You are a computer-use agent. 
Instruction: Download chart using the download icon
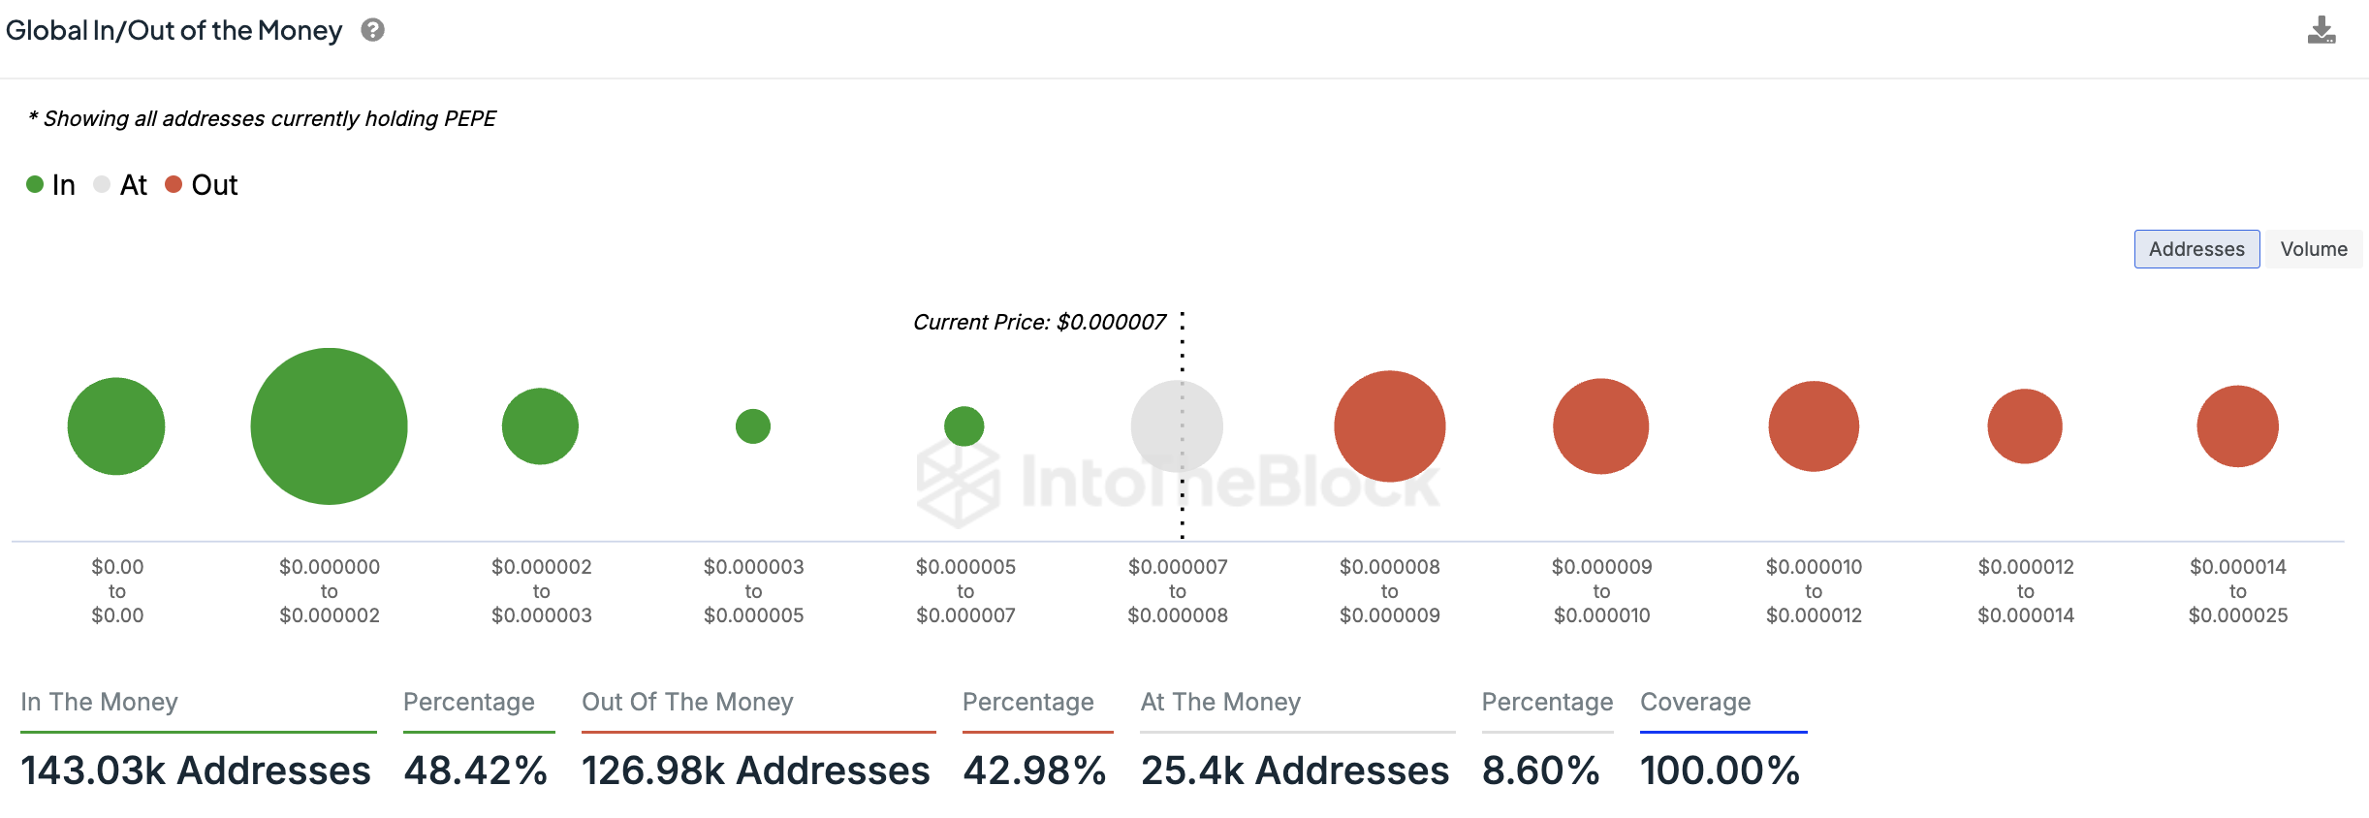(2321, 30)
